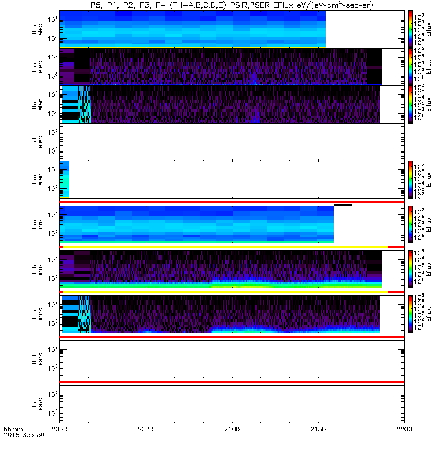Select the 2030 time axis label
The image size is (434, 462).
click(x=146, y=429)
